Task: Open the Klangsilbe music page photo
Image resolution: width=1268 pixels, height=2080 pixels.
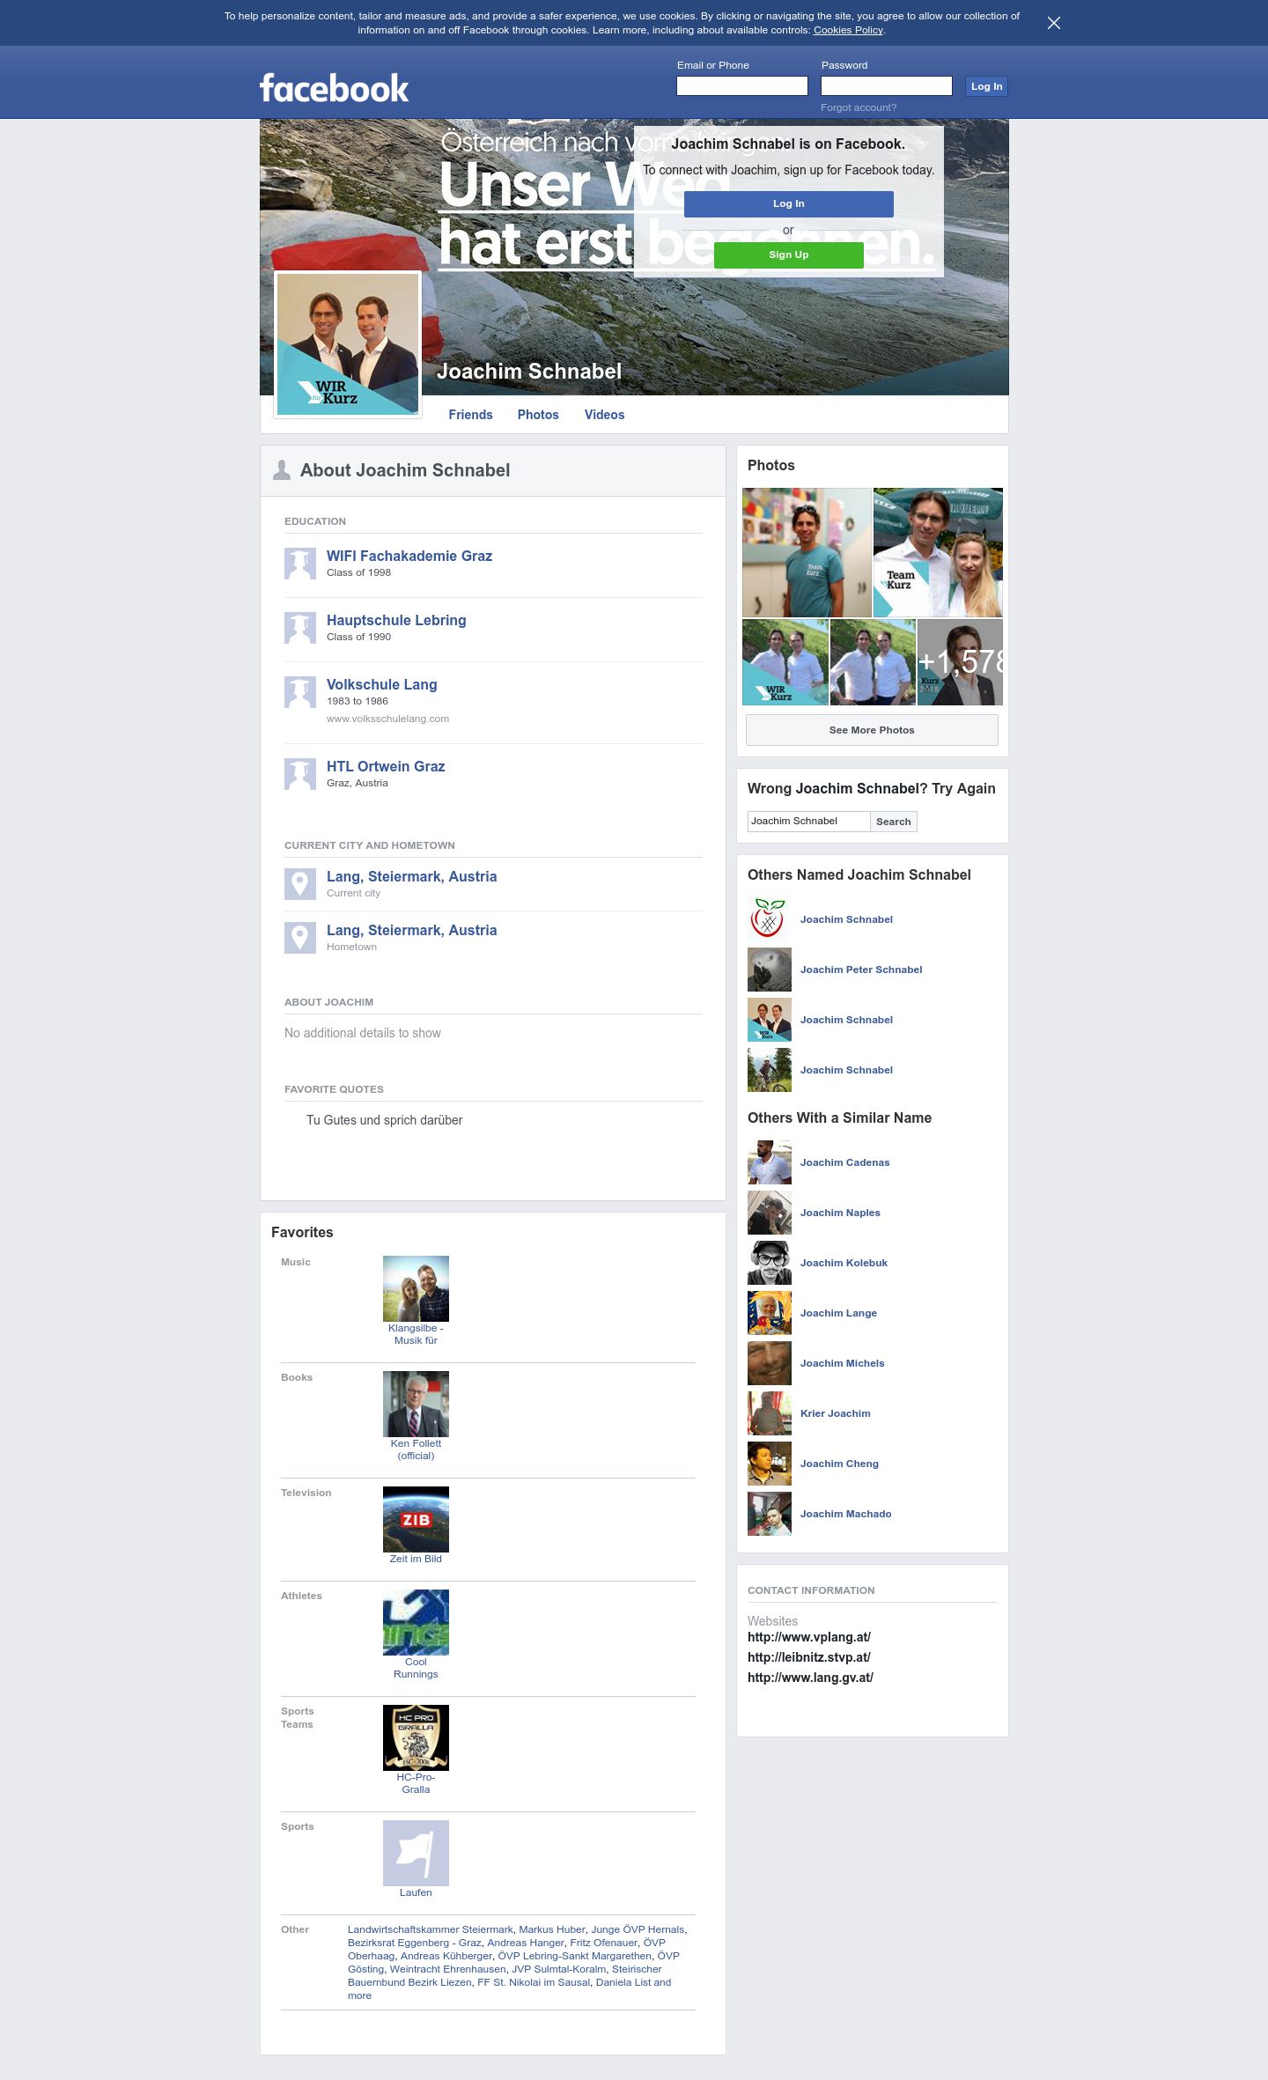Action: tap(416, 1288)
